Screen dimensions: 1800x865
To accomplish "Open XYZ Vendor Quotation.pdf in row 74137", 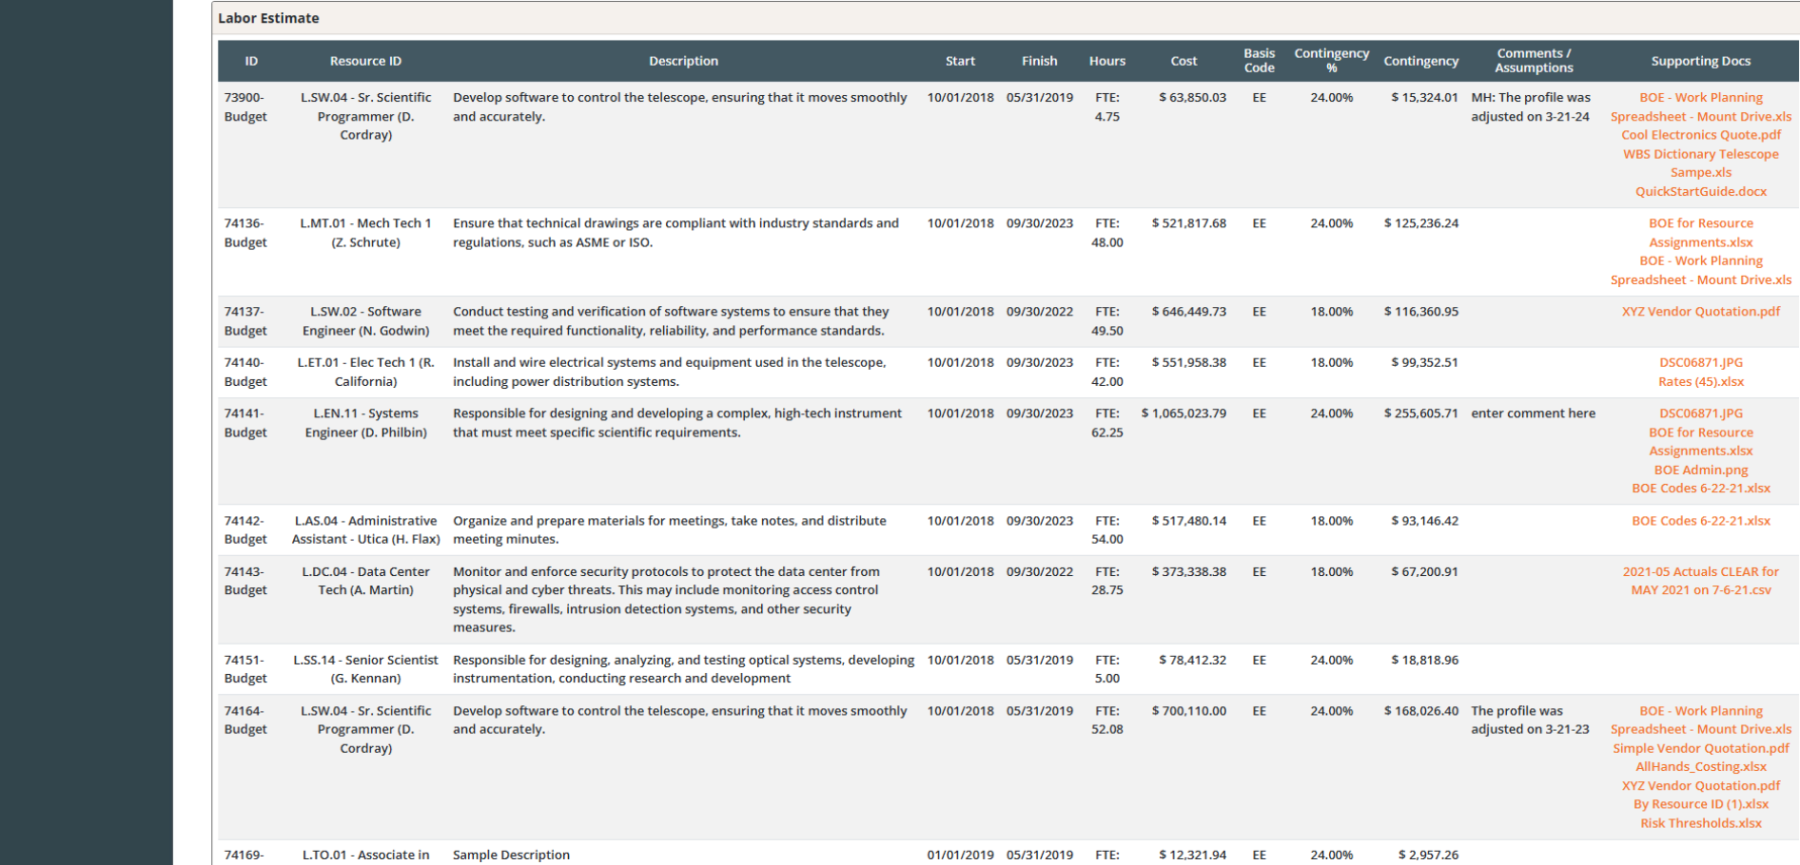I will [x=1700, y=311].
